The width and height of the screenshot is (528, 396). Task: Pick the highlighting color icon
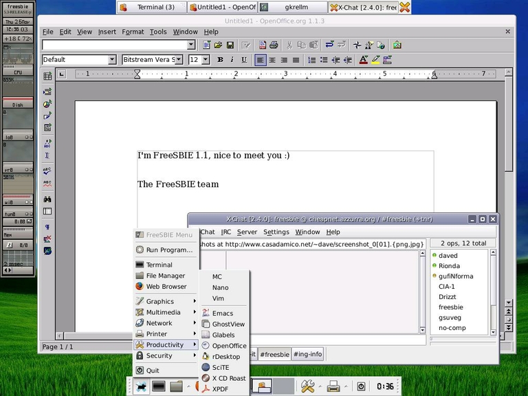pyautogui.click(x=375, y=60)
